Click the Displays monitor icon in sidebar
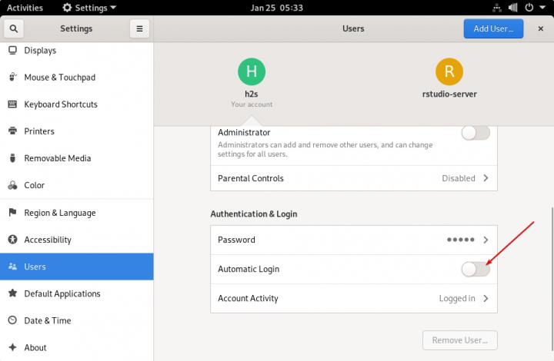Screen dimensions: 554x361 click(x=13, y=51)
